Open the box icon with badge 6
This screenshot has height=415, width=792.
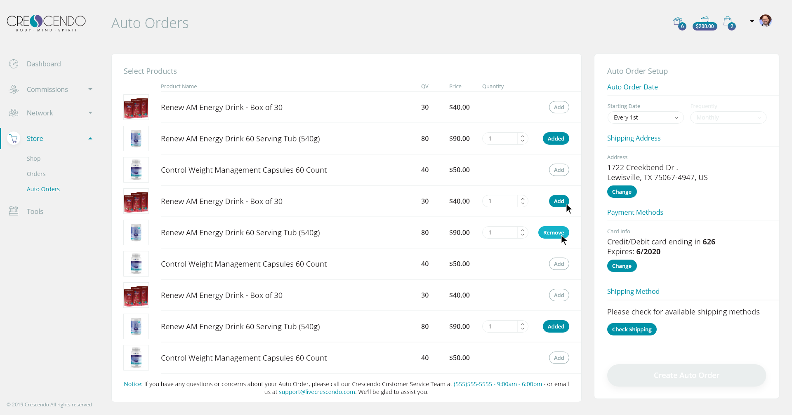pyautogui.click(x=679, y=23)
